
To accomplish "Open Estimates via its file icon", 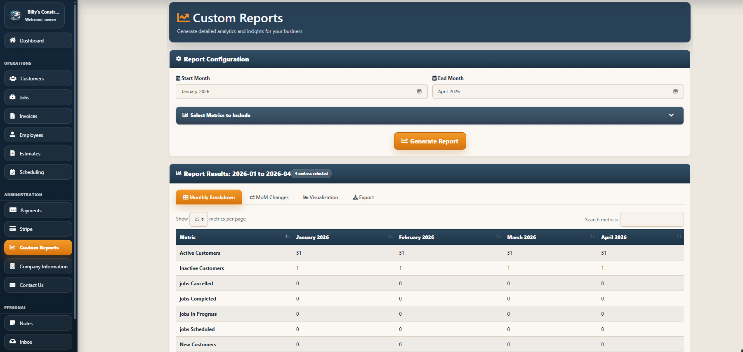I will coord(12,153).
